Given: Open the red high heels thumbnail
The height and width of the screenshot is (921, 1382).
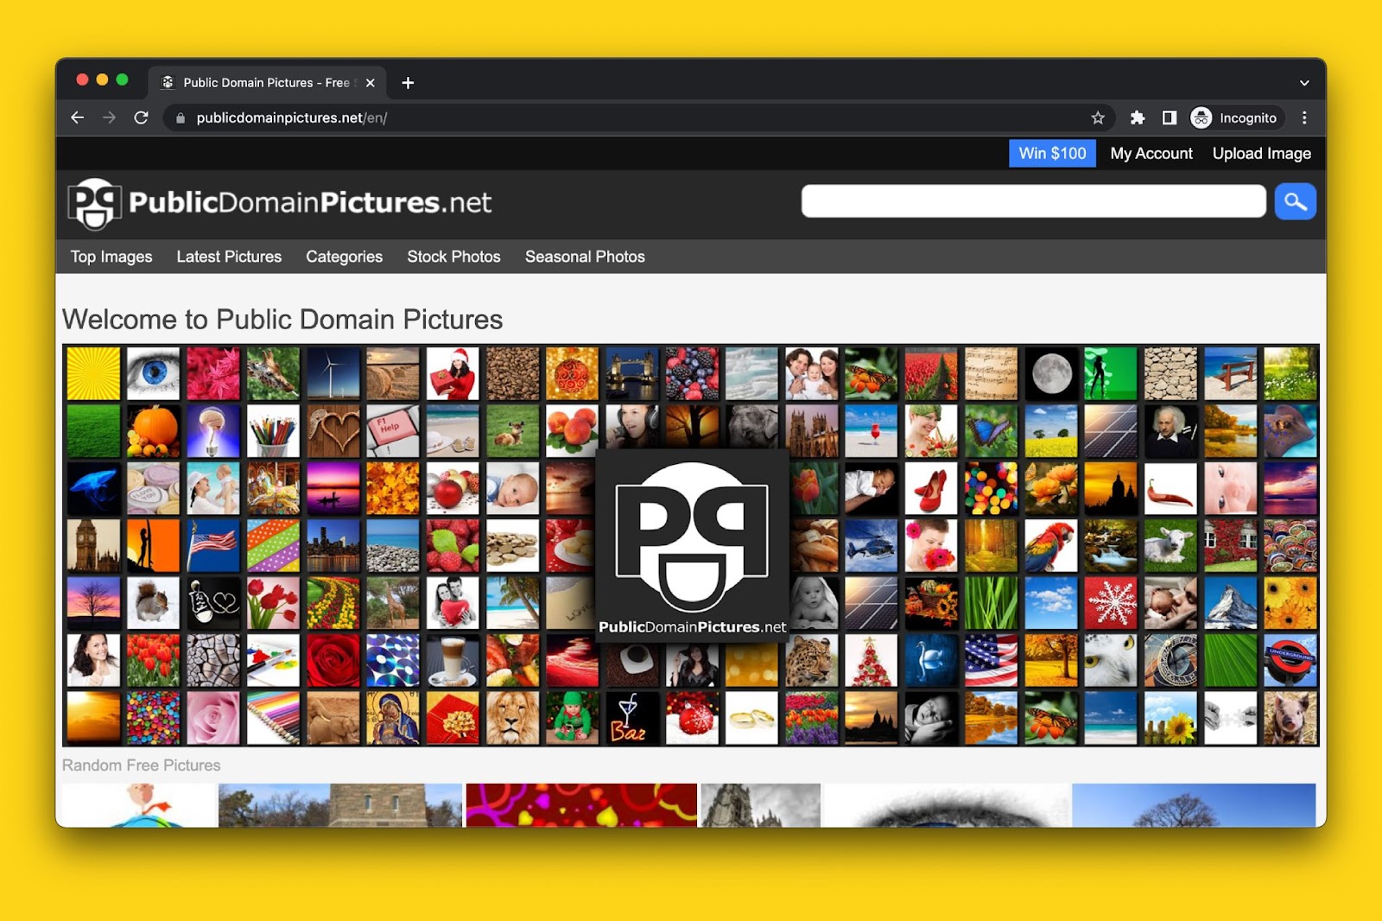Looking at the screenshot, I should tap(932, 488).
